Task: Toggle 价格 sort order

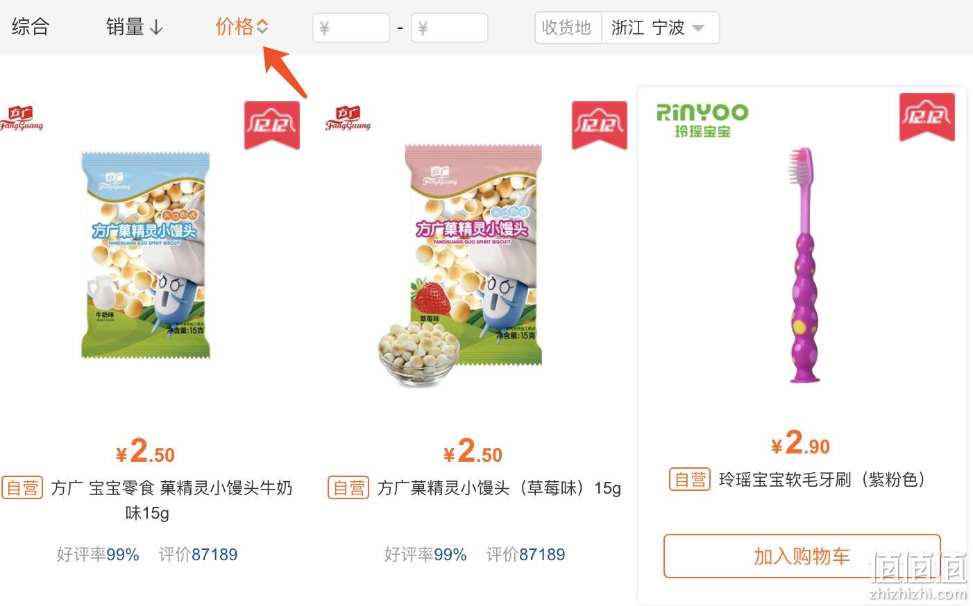Action: 242,27
